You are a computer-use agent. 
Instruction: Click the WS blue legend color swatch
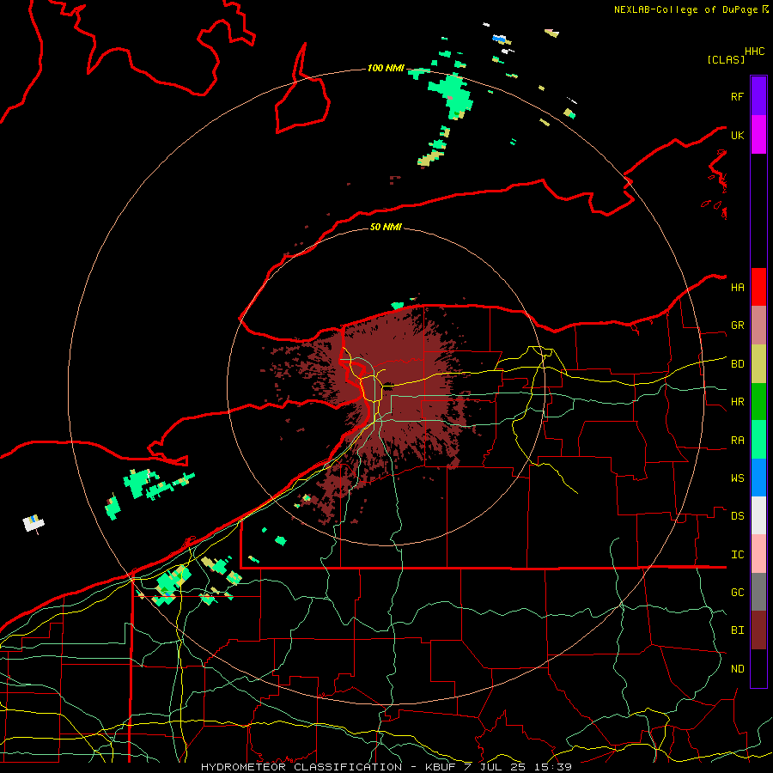tap(758, 478)
